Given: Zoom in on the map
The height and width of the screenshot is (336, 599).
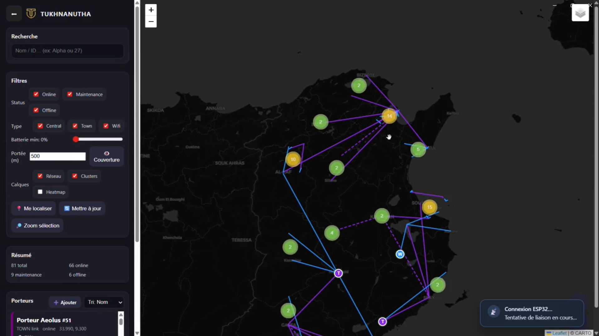Looking at the screenshot, I should (x=151, y=10).
